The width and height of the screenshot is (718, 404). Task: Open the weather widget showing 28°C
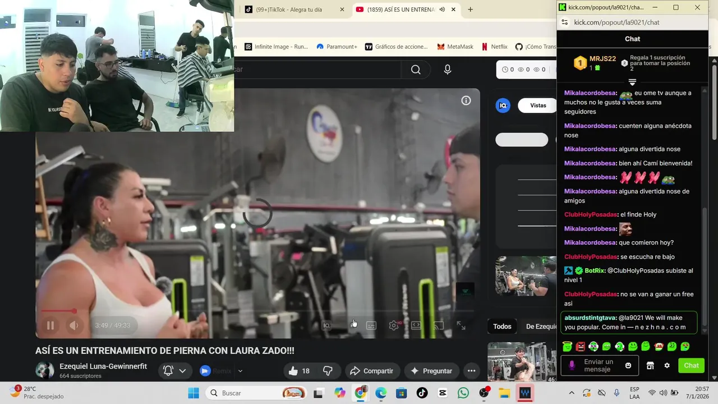38,392
